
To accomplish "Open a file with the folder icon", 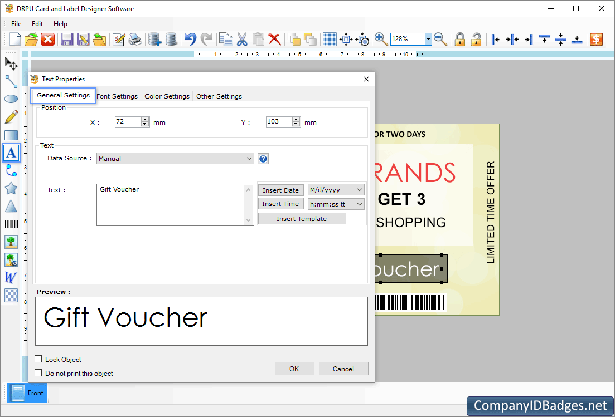I will pyautogui.click(x=31, y=39).
